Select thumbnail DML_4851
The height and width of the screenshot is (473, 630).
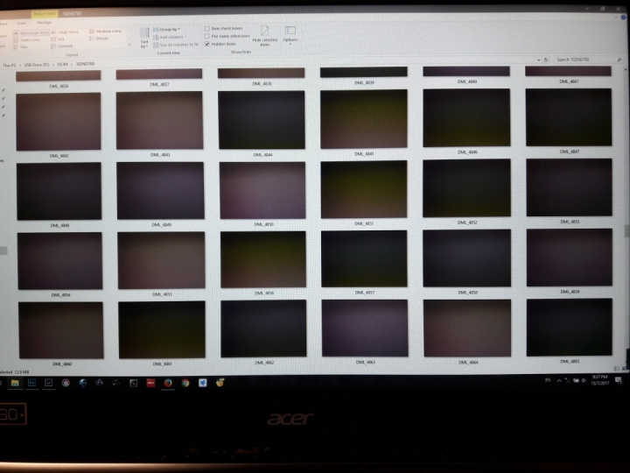point(364,189)
